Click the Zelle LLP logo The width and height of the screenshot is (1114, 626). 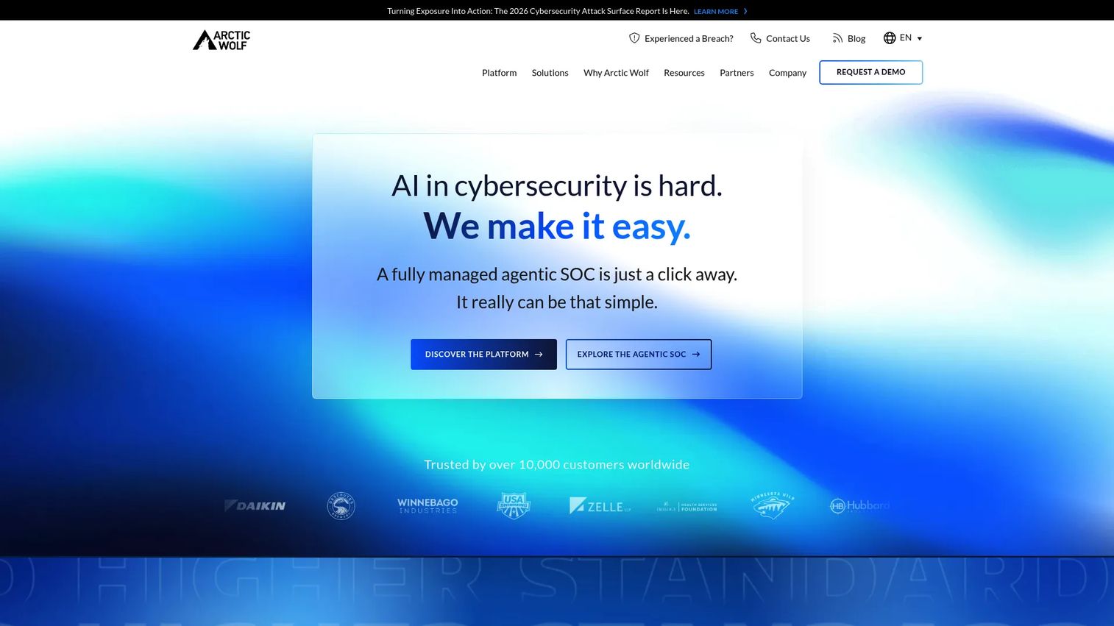coord(600,505)
